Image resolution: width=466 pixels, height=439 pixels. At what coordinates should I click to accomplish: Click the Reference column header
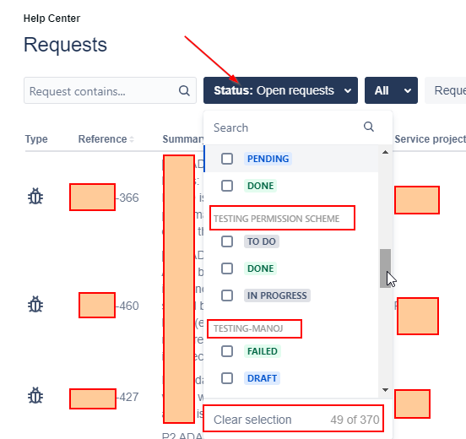[x=102, y=139]
